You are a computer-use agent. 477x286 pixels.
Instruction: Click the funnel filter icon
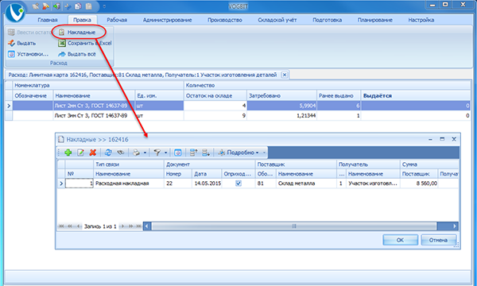point(157,153)
